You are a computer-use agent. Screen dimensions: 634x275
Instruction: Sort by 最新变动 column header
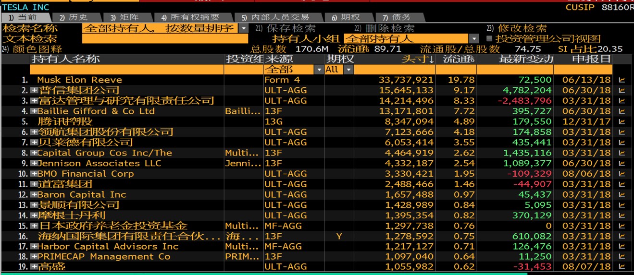click(x=526, y=59)
